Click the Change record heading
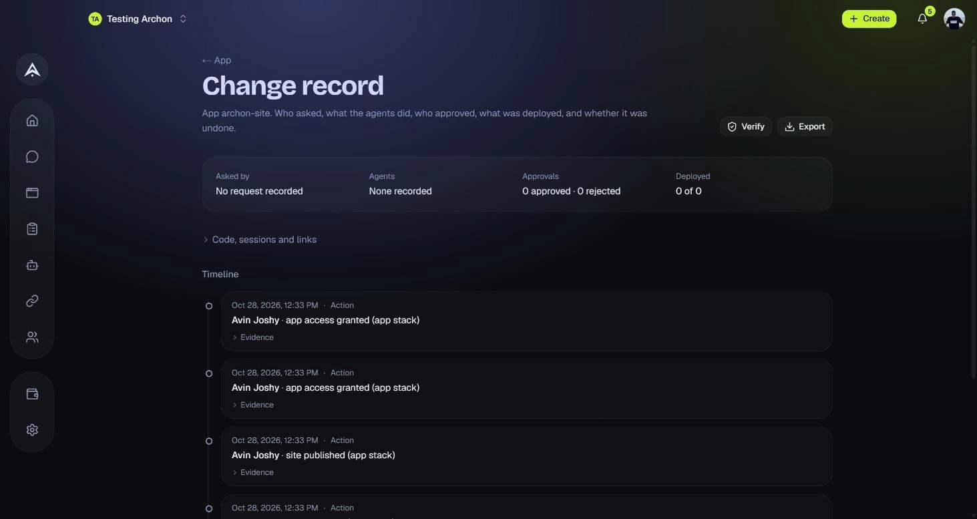The height and width of the screenshot is (519, 977). 293,85
